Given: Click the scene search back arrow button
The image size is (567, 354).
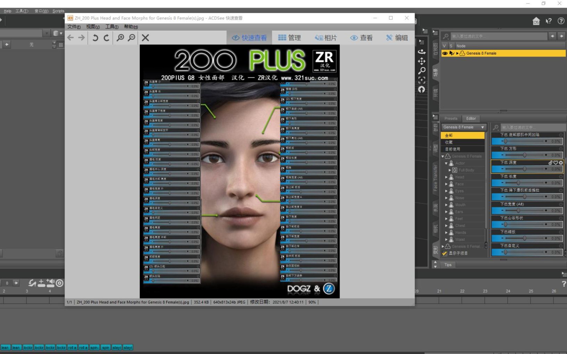Looking at the screenshot, I should coord(552,36).
